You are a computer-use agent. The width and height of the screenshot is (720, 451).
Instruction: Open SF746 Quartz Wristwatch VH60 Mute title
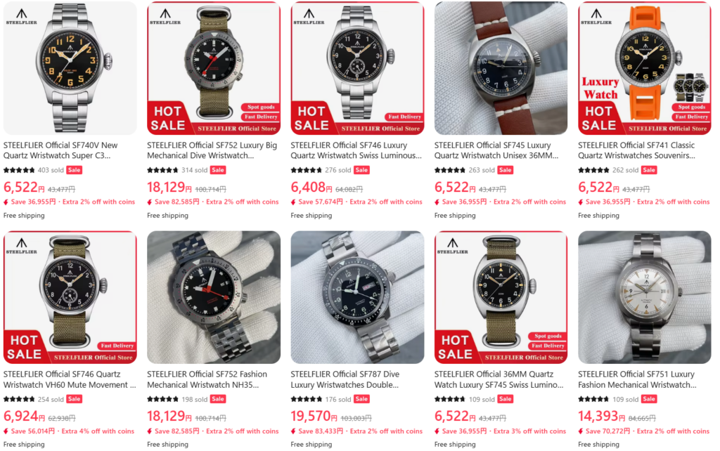(70, 379)
